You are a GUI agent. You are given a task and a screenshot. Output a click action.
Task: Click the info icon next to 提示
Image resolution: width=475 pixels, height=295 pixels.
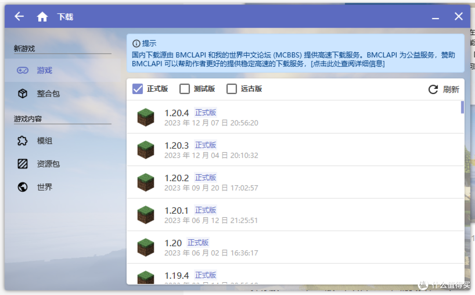136,44
